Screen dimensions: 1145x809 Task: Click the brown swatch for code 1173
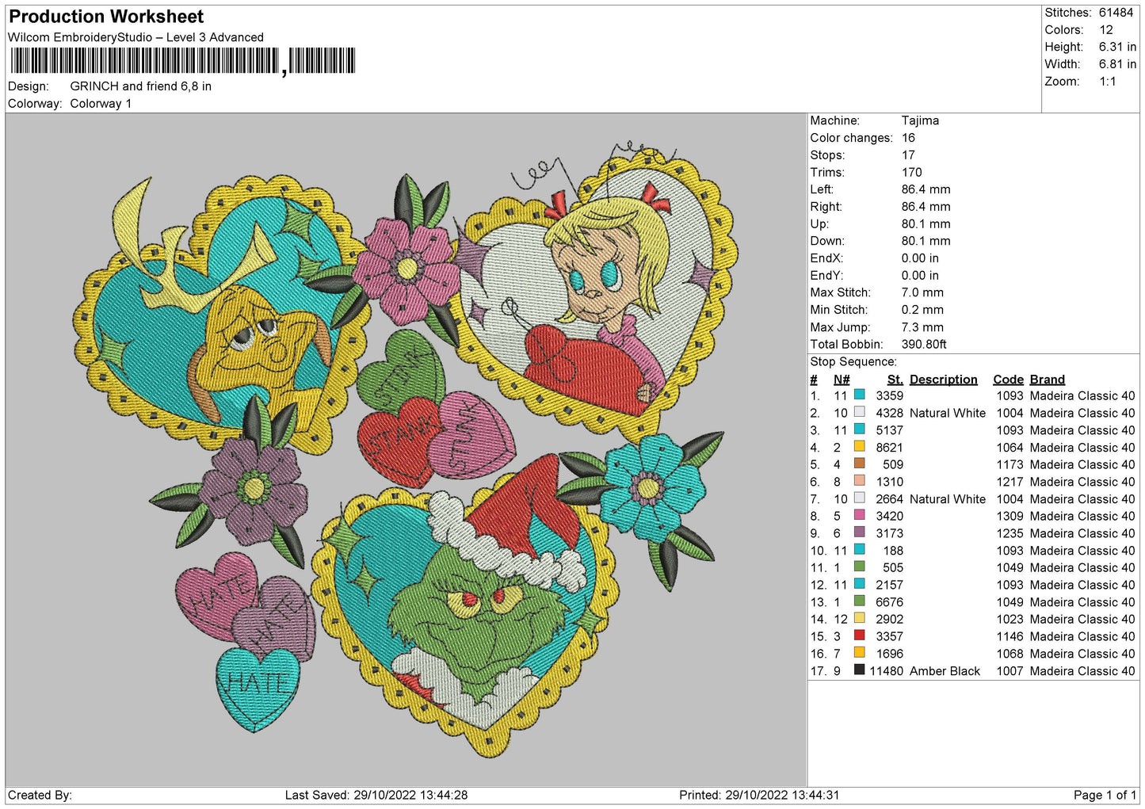pos(859,464)
